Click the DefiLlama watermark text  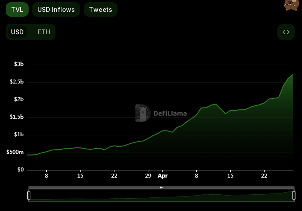(x=170, y=113)
